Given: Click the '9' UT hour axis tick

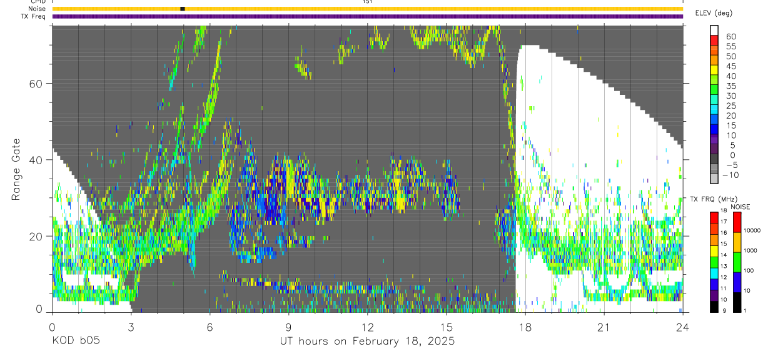Looking at the screenshot, I should click(288, 328).
